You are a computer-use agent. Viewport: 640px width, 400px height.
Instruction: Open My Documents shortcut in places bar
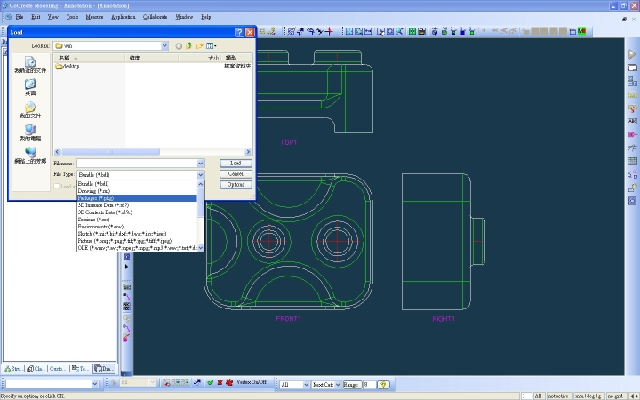point(30,110)
